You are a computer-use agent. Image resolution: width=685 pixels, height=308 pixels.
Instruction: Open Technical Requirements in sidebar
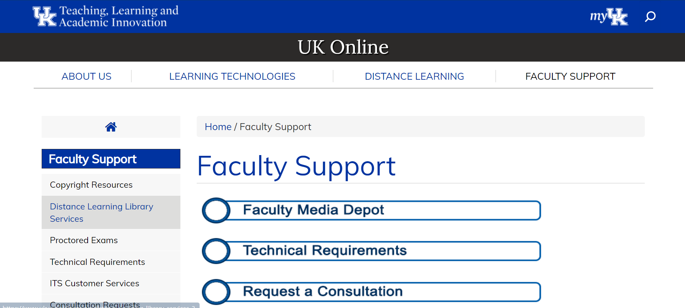point(97,262)
